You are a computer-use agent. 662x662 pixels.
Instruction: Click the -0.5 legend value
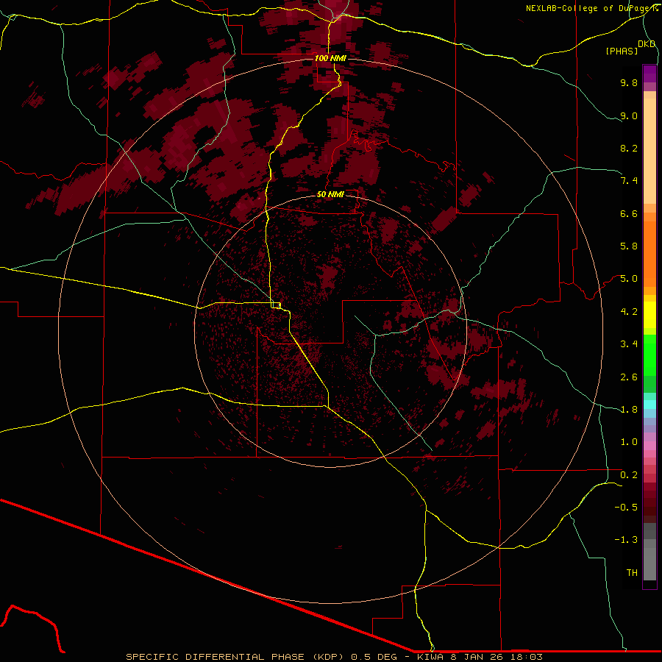[x=626, y=508]
